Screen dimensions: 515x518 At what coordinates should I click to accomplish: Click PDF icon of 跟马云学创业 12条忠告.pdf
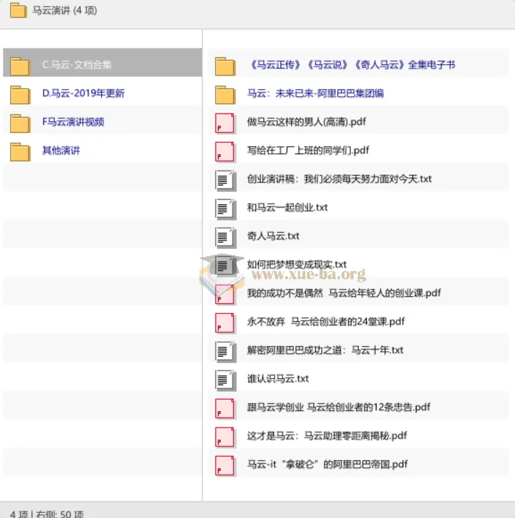pos(225,409)
